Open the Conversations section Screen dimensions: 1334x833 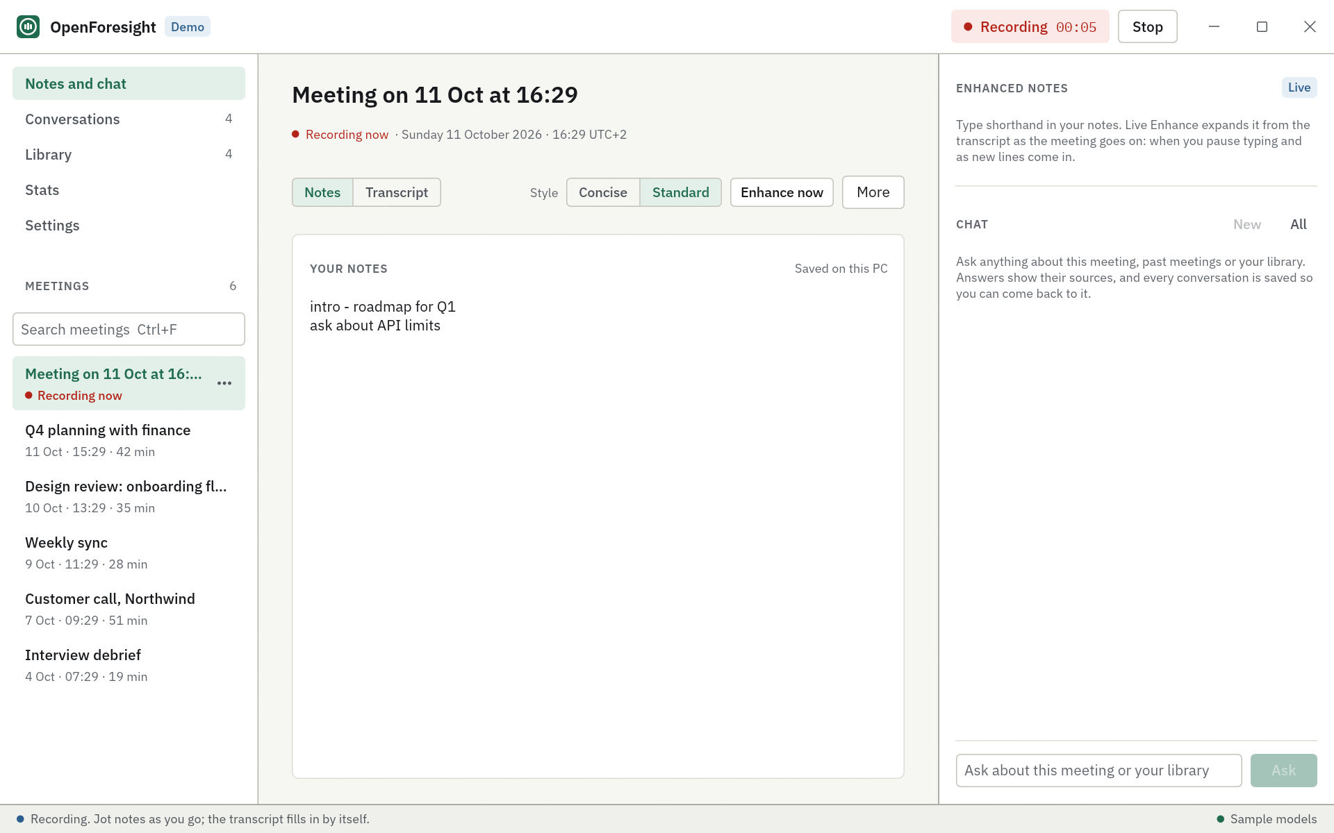coord(129,119)
